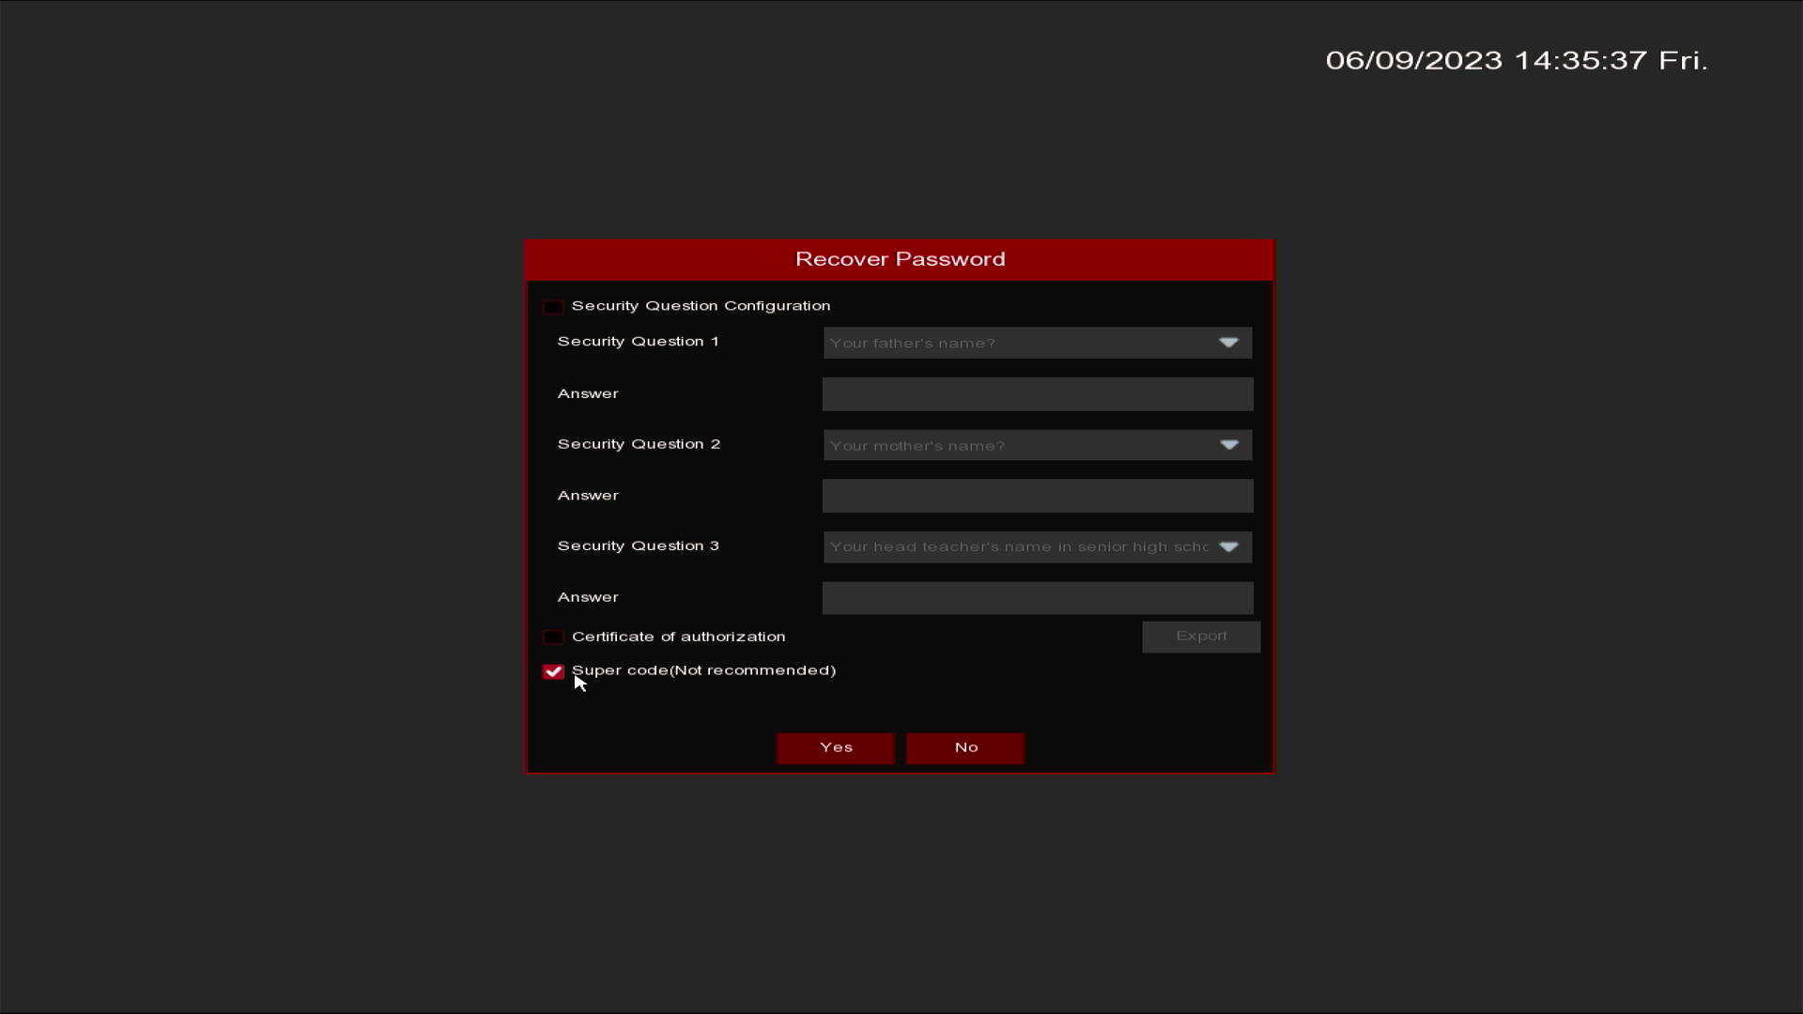Click the 'Security Question 1' label
The height and width of the screenshot is (1014, 1803).
639,342
